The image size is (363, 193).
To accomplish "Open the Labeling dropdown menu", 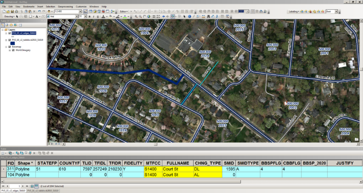I will (x=294, y=12).
